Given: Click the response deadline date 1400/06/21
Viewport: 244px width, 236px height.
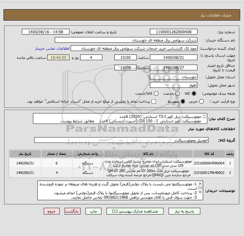Looking at the screenshot, I should [x=174, y=57].
